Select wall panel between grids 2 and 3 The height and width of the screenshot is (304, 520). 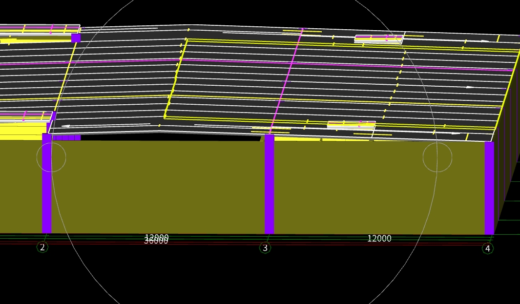[x=158, y=187]
